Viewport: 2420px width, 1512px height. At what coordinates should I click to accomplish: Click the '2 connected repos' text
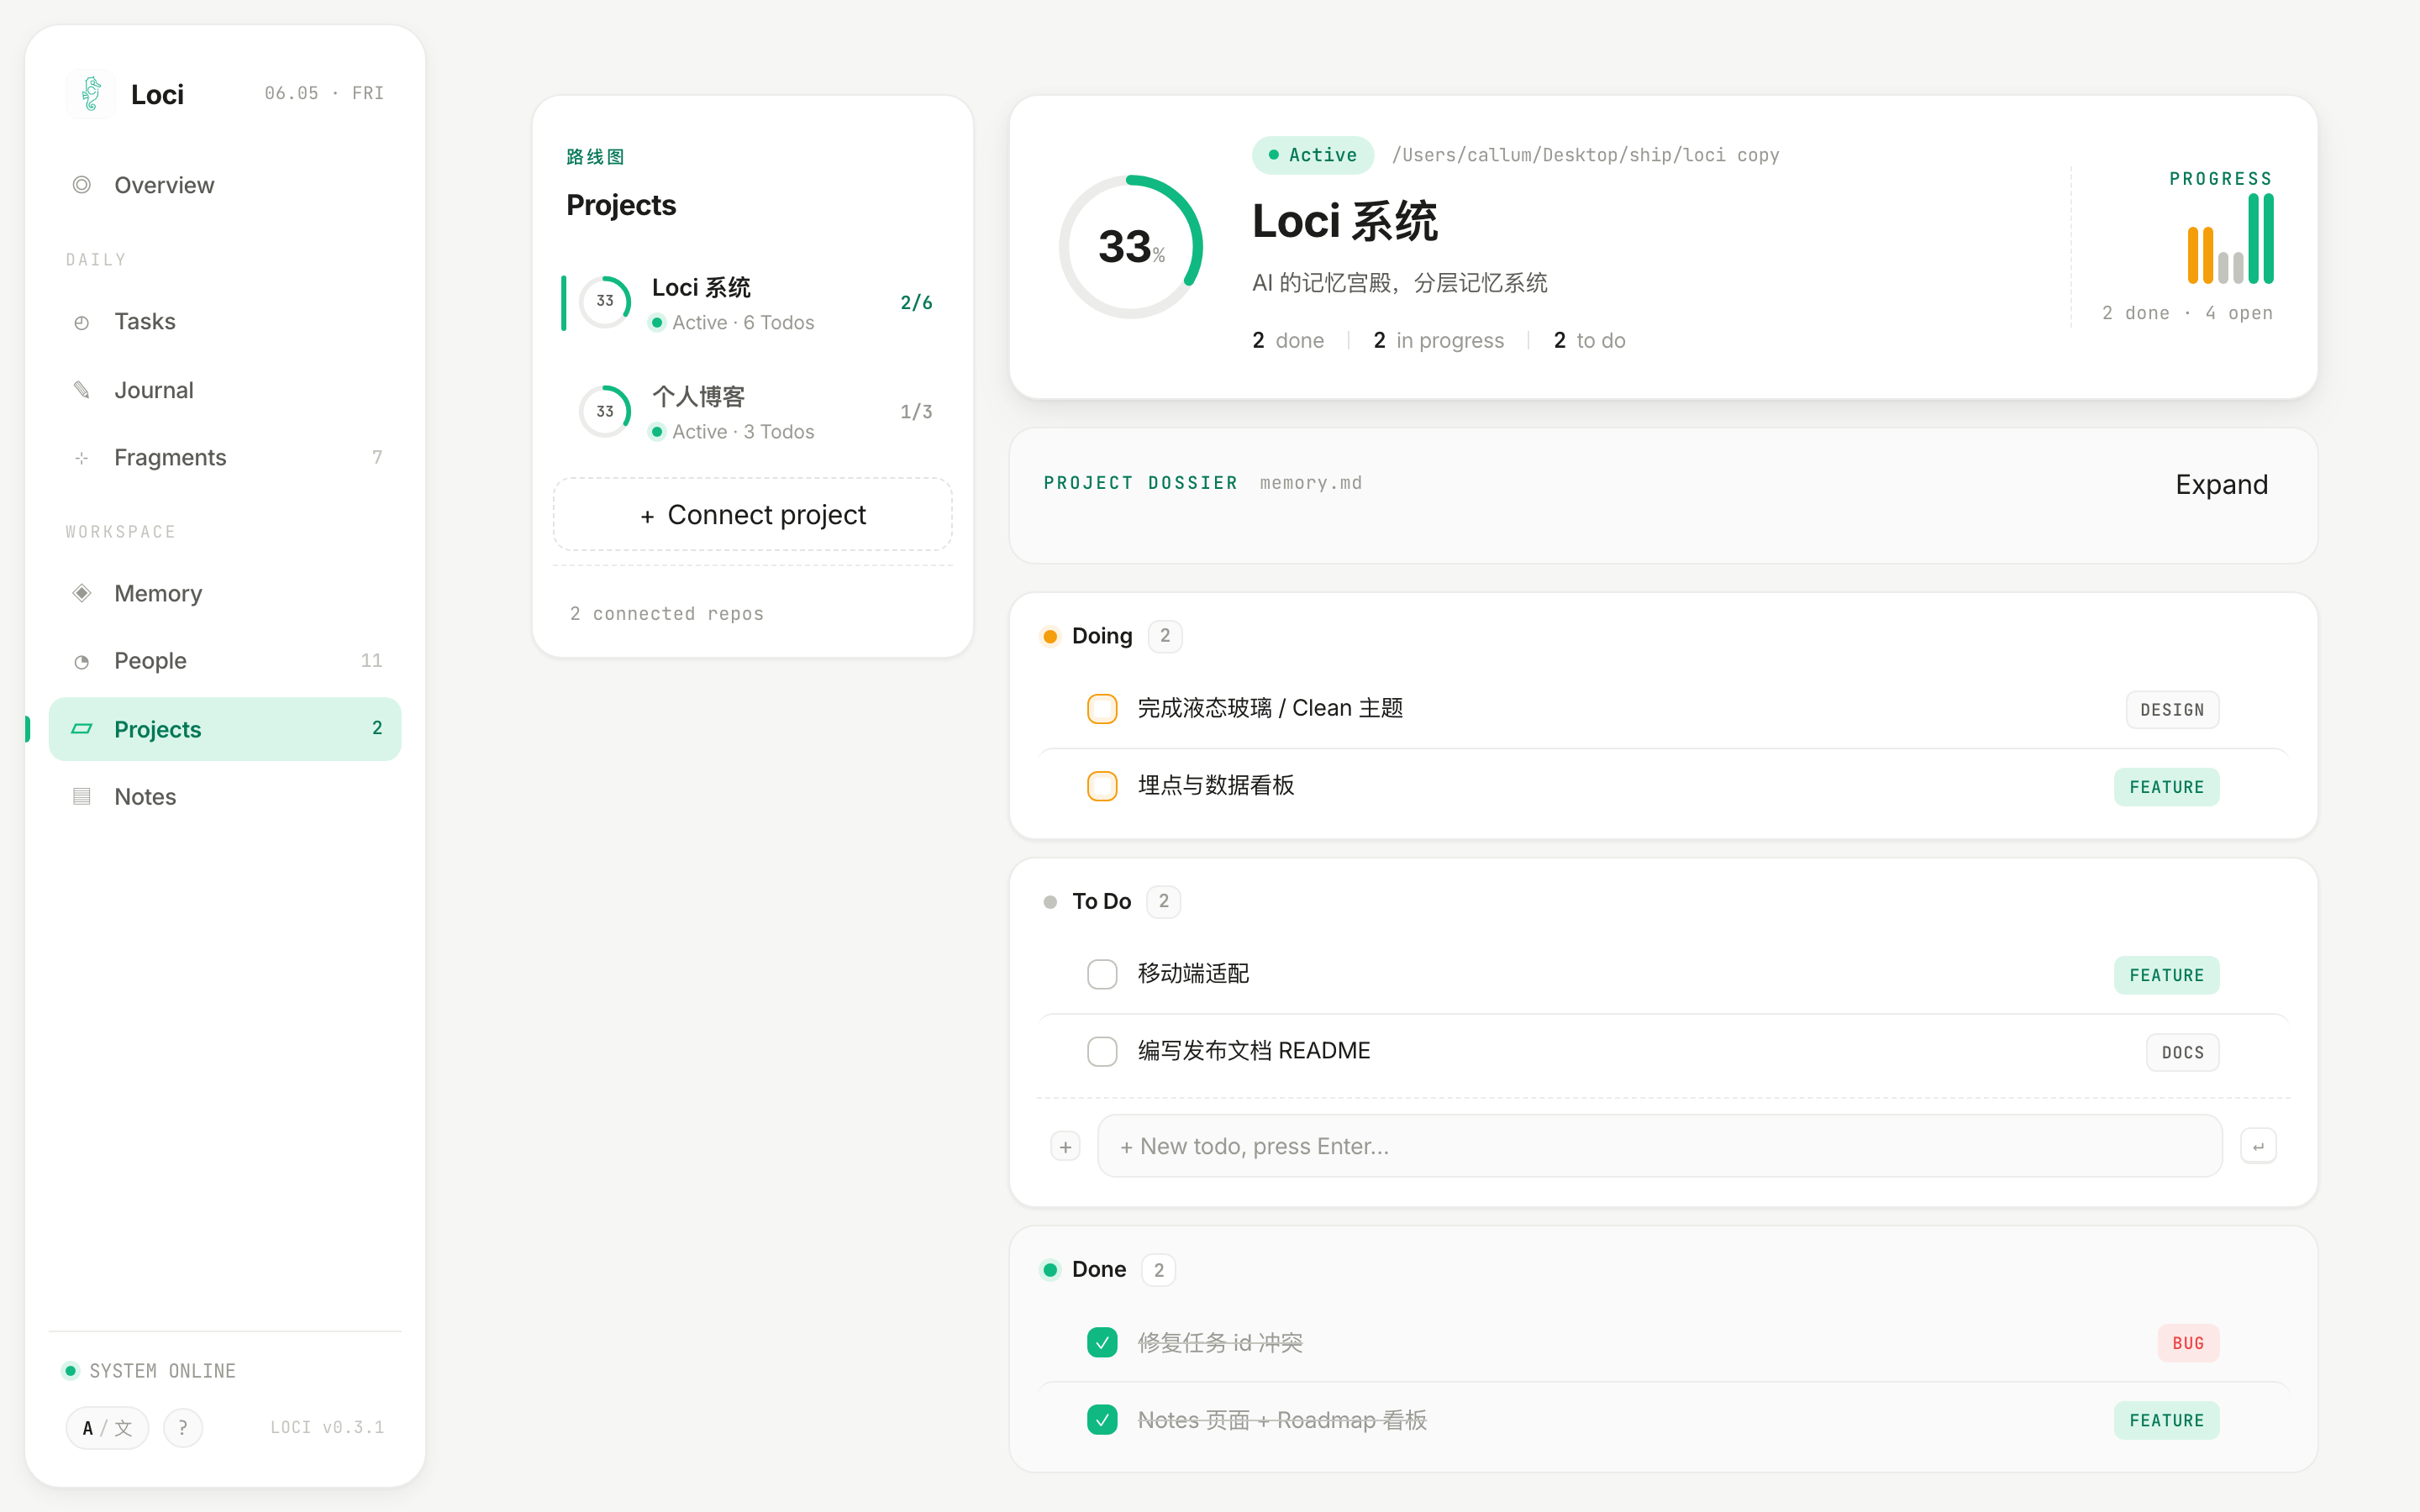[667, 614]
